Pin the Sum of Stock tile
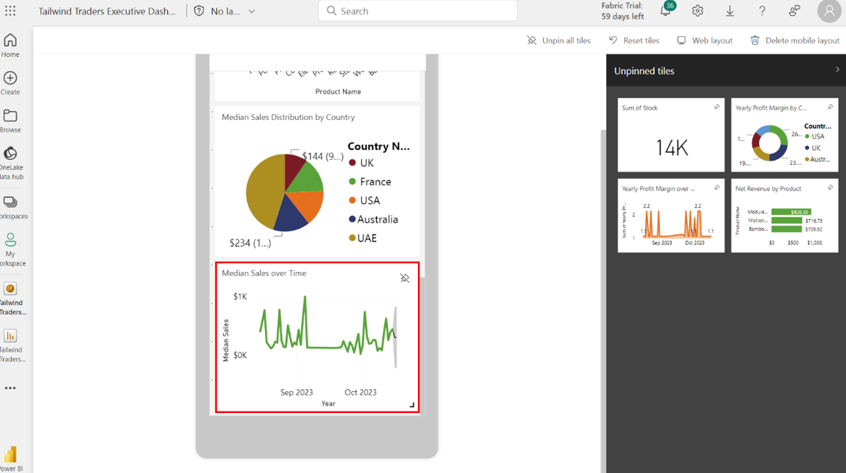Screen dimensions: 846x473 tap(717, 107)
